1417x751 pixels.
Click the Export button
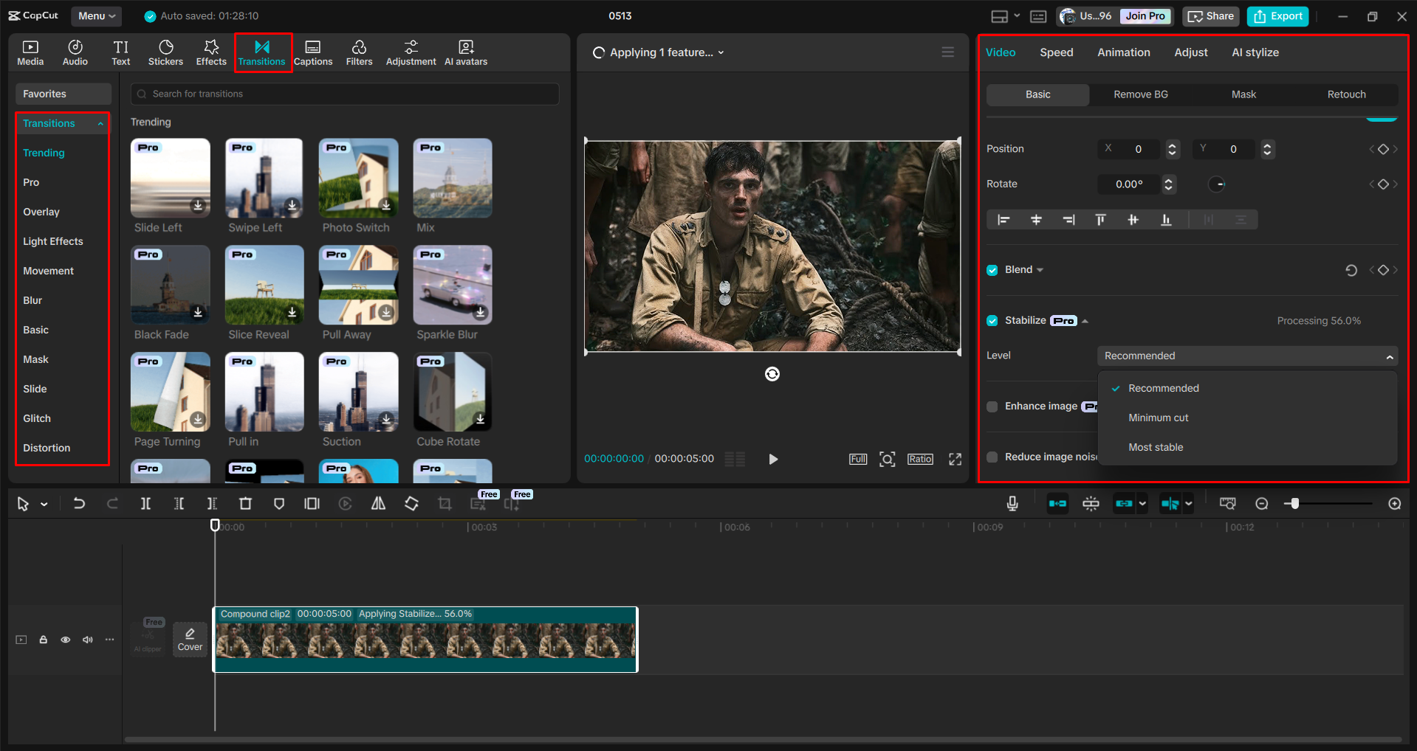(x=1277, y=15)
